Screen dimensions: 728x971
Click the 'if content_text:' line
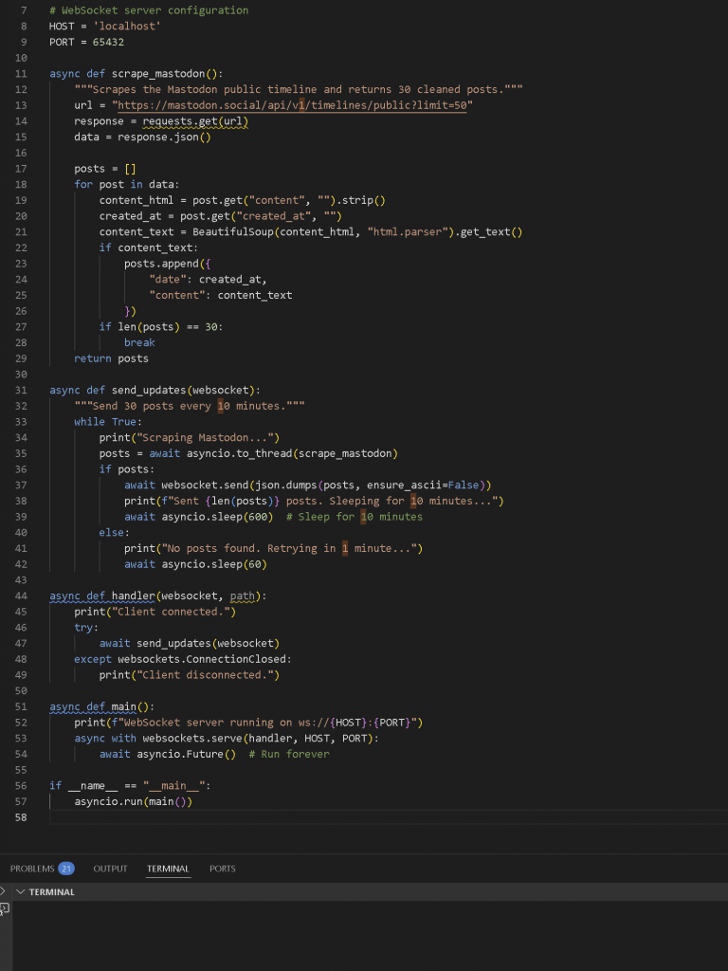149,247
